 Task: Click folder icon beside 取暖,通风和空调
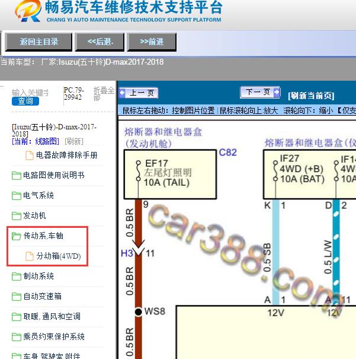(x=17, y=317)
